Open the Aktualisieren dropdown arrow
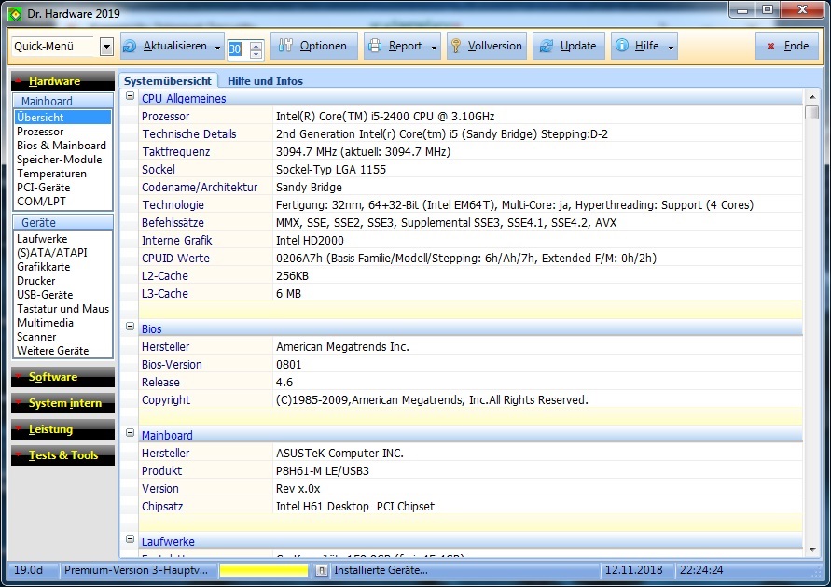This screenshot has height=587, width=831. coord(217,48)
